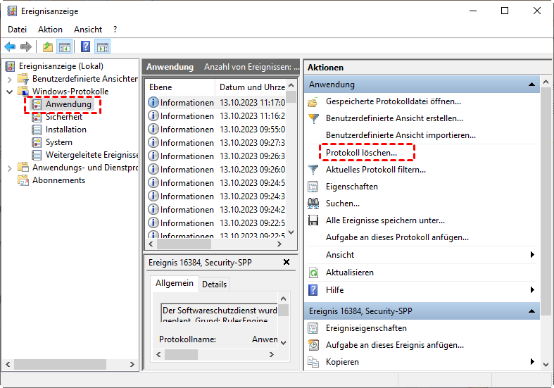Click the Up one level folder icon
The height and width of the screenshot is (388, 554).
click(x=48, y=46)
